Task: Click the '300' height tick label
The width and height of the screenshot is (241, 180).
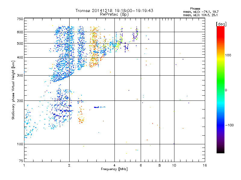Action: 20,76
